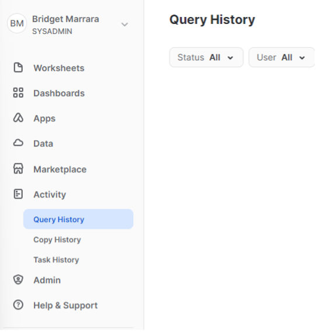This screenshot has height=332, width=316.
Task: Click the Data cloud icon
Action: coord(18,143)
